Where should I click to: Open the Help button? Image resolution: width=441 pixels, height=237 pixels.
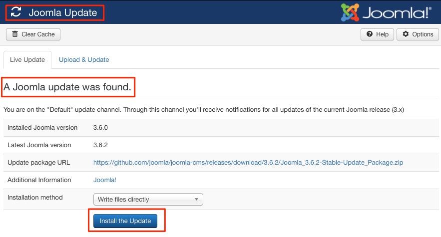377,34
